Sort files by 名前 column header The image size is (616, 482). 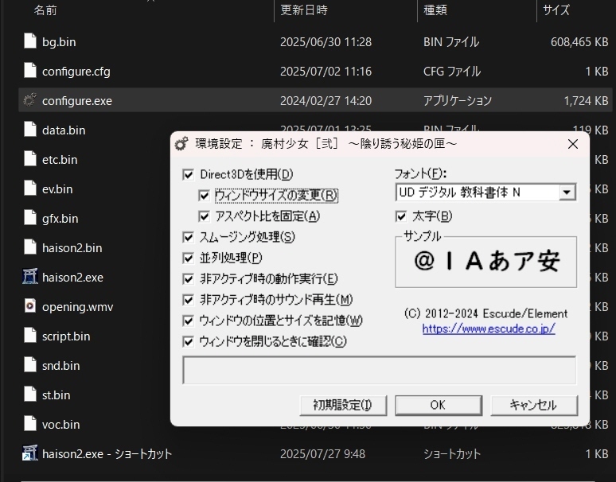[45, 10]
